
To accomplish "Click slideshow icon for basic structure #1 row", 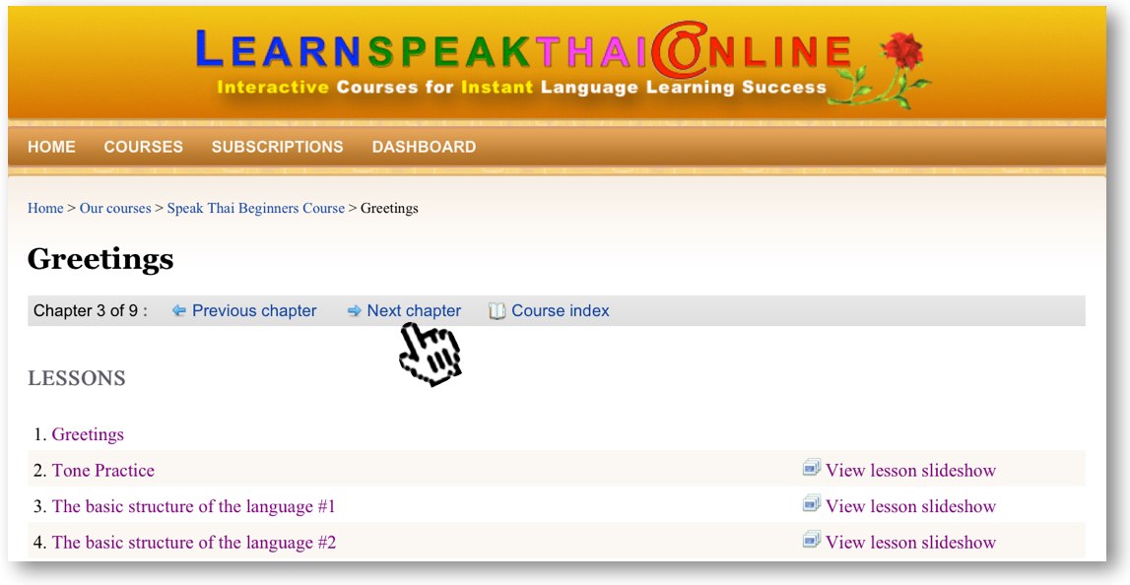I will [x=812, y=504].
